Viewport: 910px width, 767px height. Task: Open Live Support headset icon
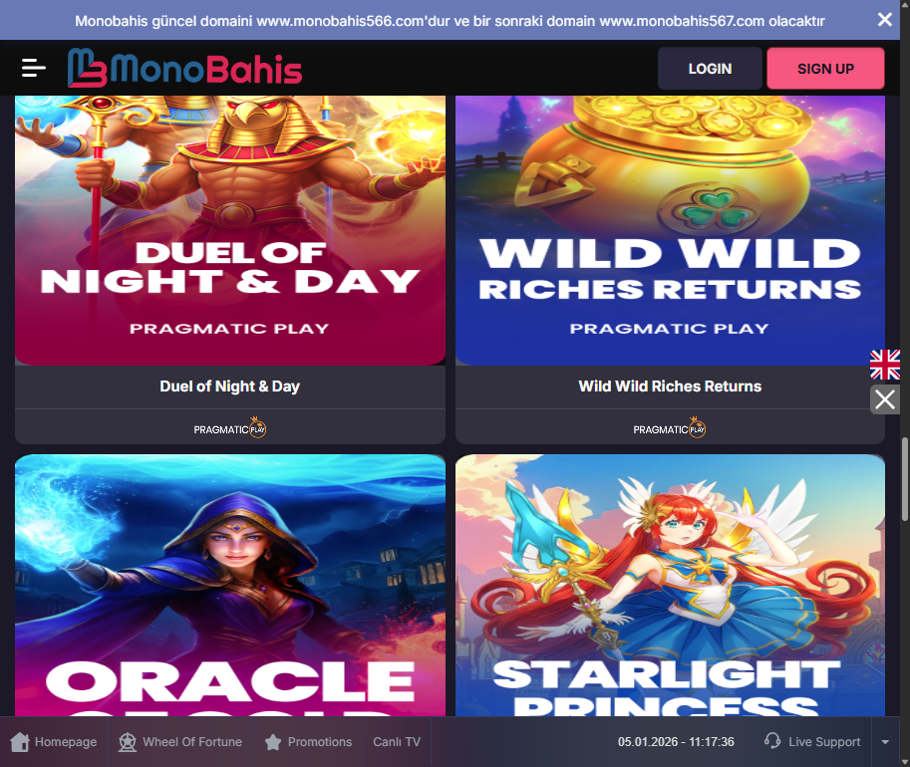pyautogui.click(x=772, y=741)
